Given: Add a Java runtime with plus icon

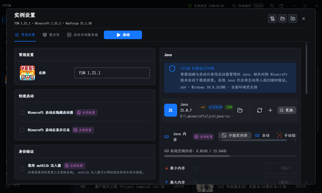Looking at the screenshot, I should 270,110.
